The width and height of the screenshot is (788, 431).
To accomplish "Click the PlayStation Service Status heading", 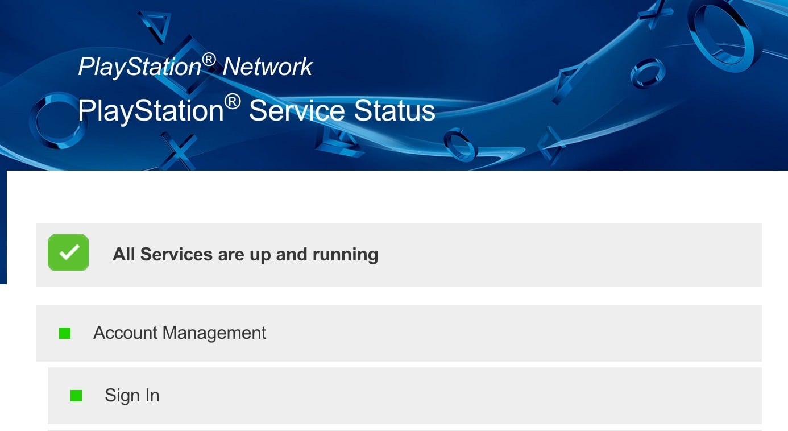I will (256, 110).
